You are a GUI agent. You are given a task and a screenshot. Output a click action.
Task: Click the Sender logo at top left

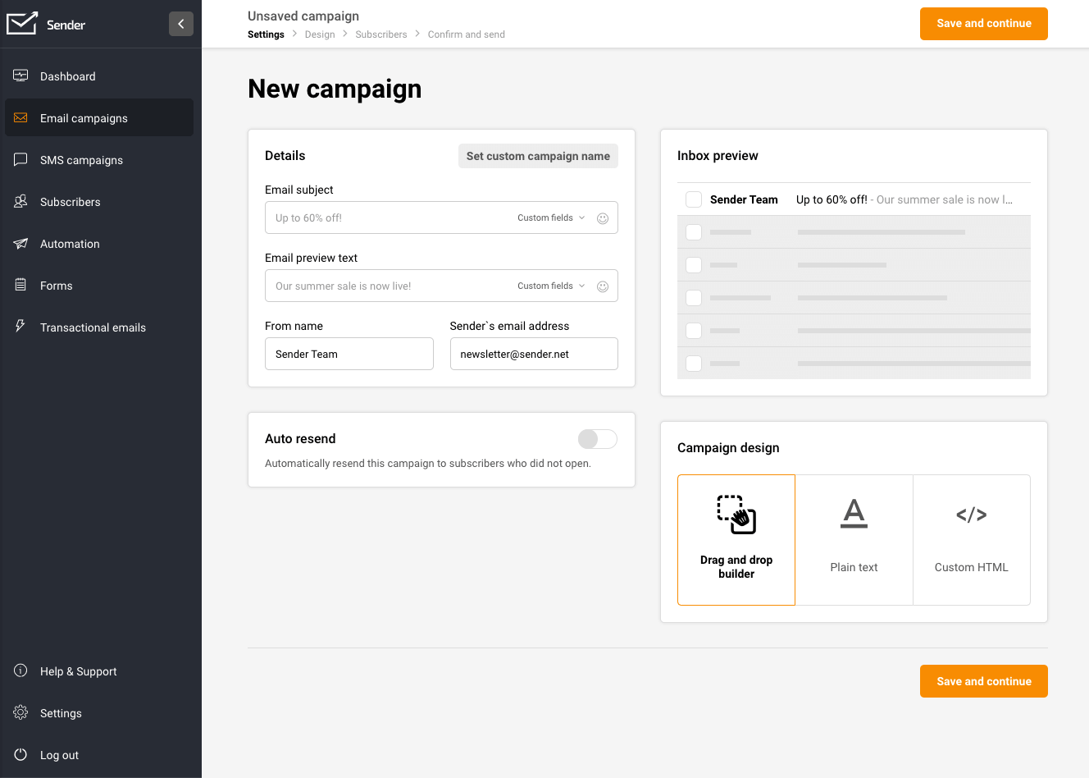point(46,24)
